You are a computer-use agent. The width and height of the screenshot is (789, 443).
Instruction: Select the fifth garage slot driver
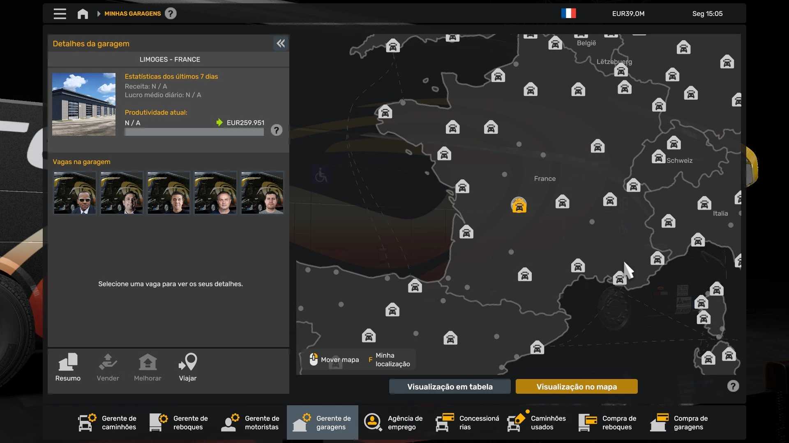pyautogui.click(x=262, y=193)
